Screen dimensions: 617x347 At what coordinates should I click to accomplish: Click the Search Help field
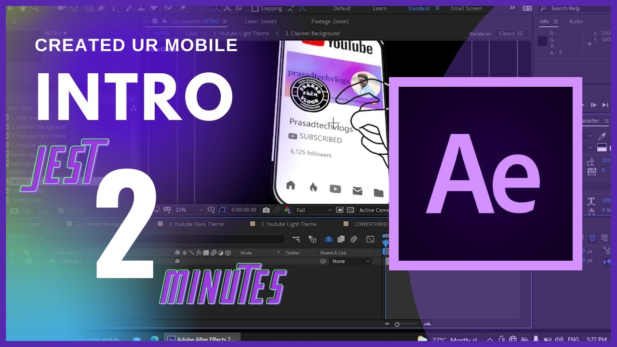(x=575, y=9)
